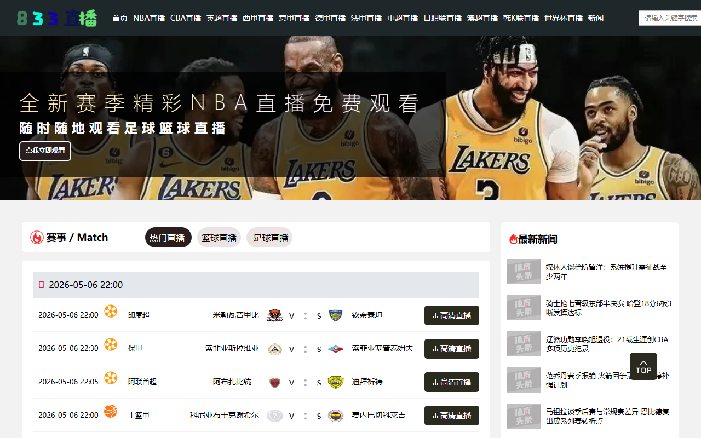Open 日职联直播 navigation item
701x438 pixels.
point(443,18)
